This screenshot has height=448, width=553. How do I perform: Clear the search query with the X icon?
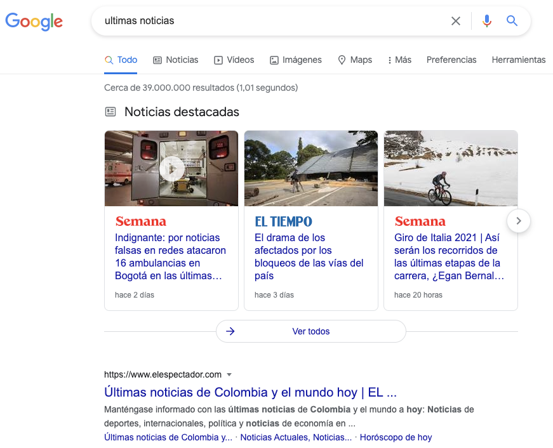coord(456,21)
